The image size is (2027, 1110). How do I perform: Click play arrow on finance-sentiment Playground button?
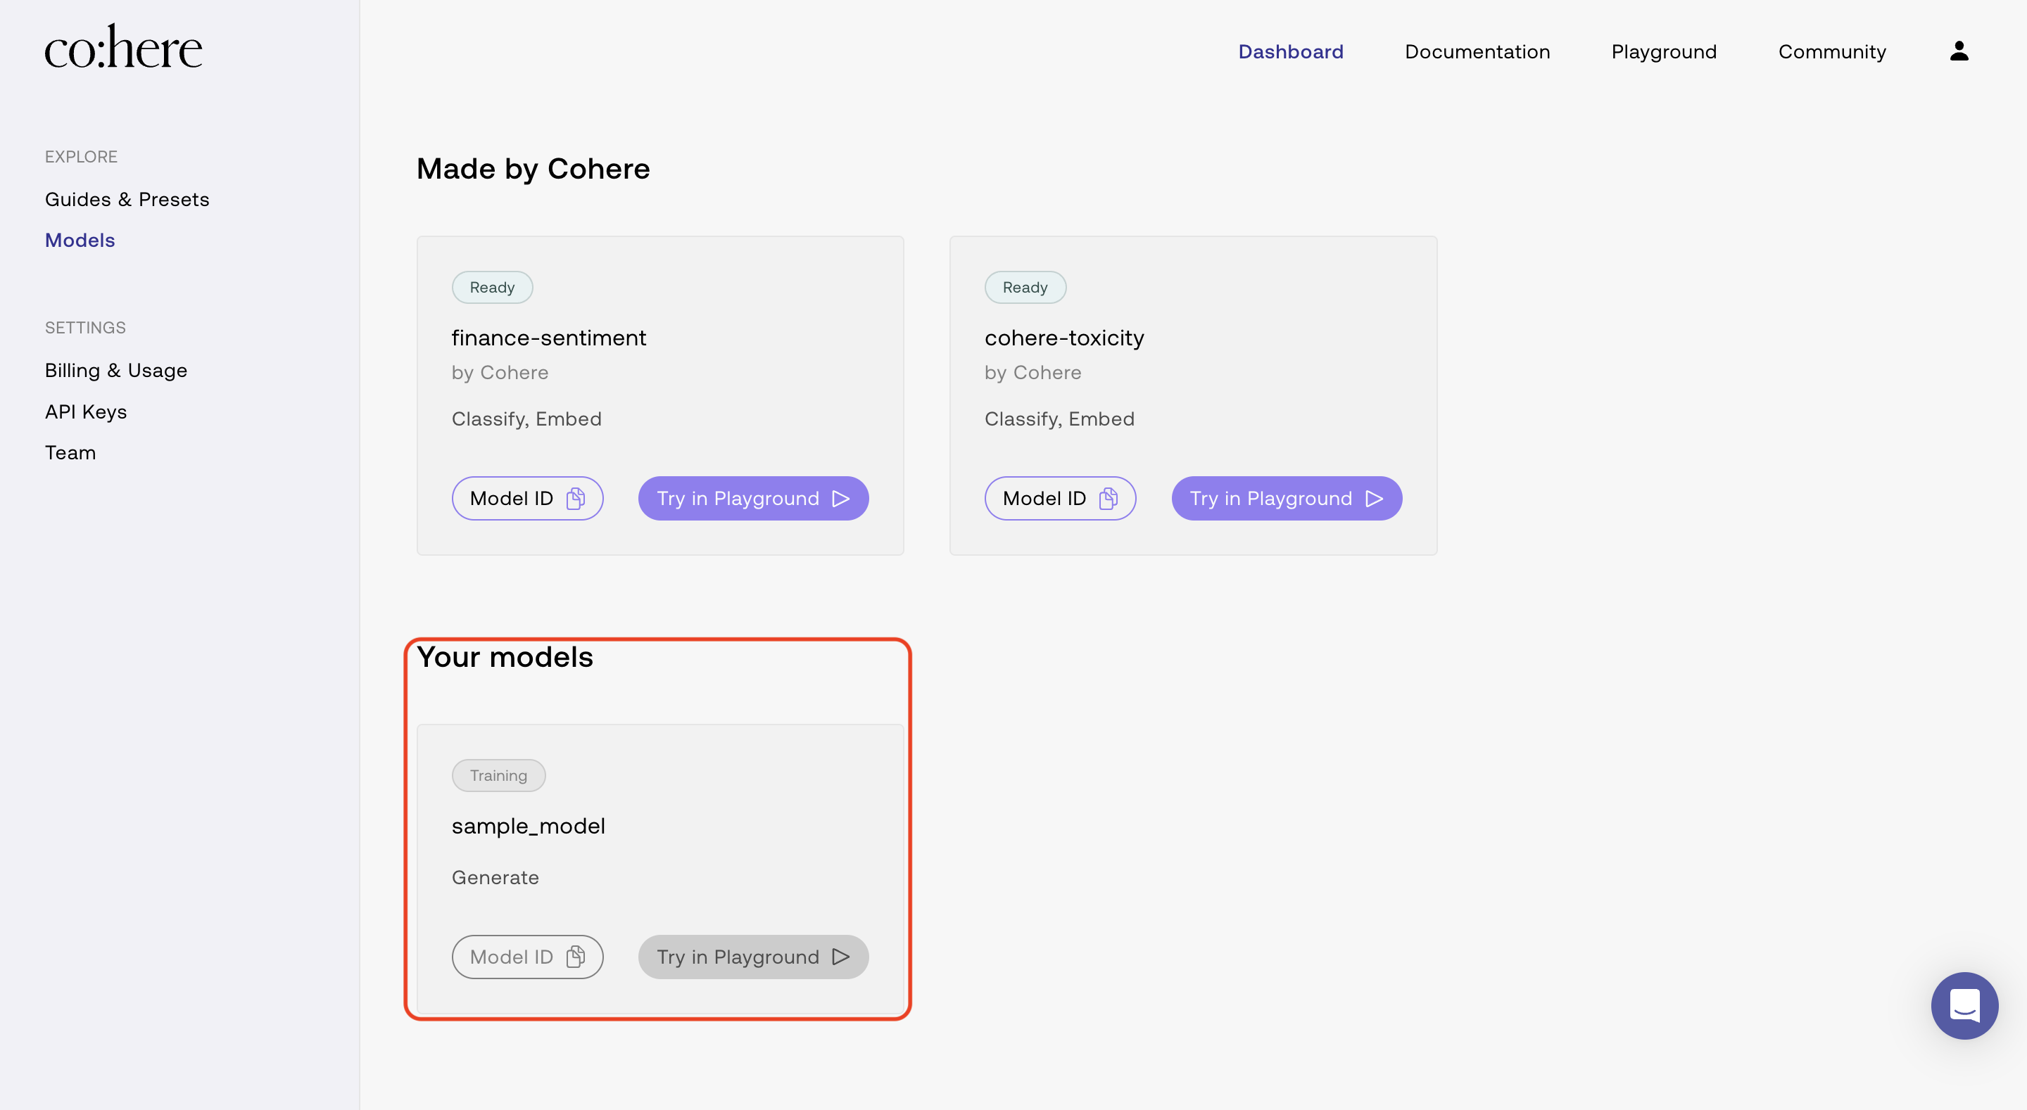tap(841, 499)
